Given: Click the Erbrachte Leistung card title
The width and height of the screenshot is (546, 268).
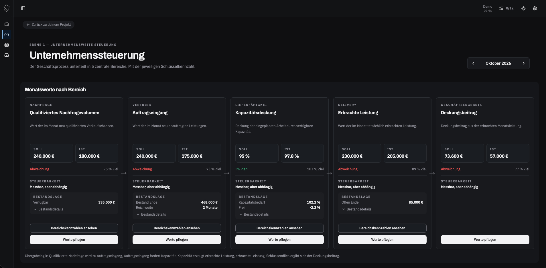Looking at the screenshot, I should tap(358, 113).
